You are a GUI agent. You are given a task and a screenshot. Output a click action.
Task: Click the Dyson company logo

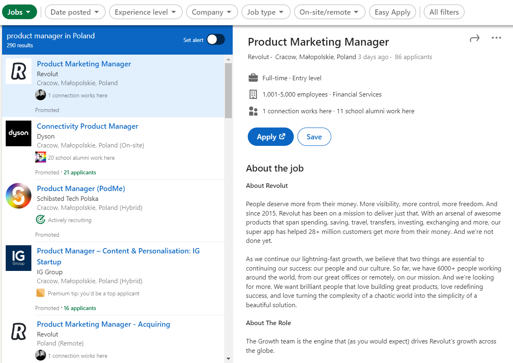tap(18, 133)
